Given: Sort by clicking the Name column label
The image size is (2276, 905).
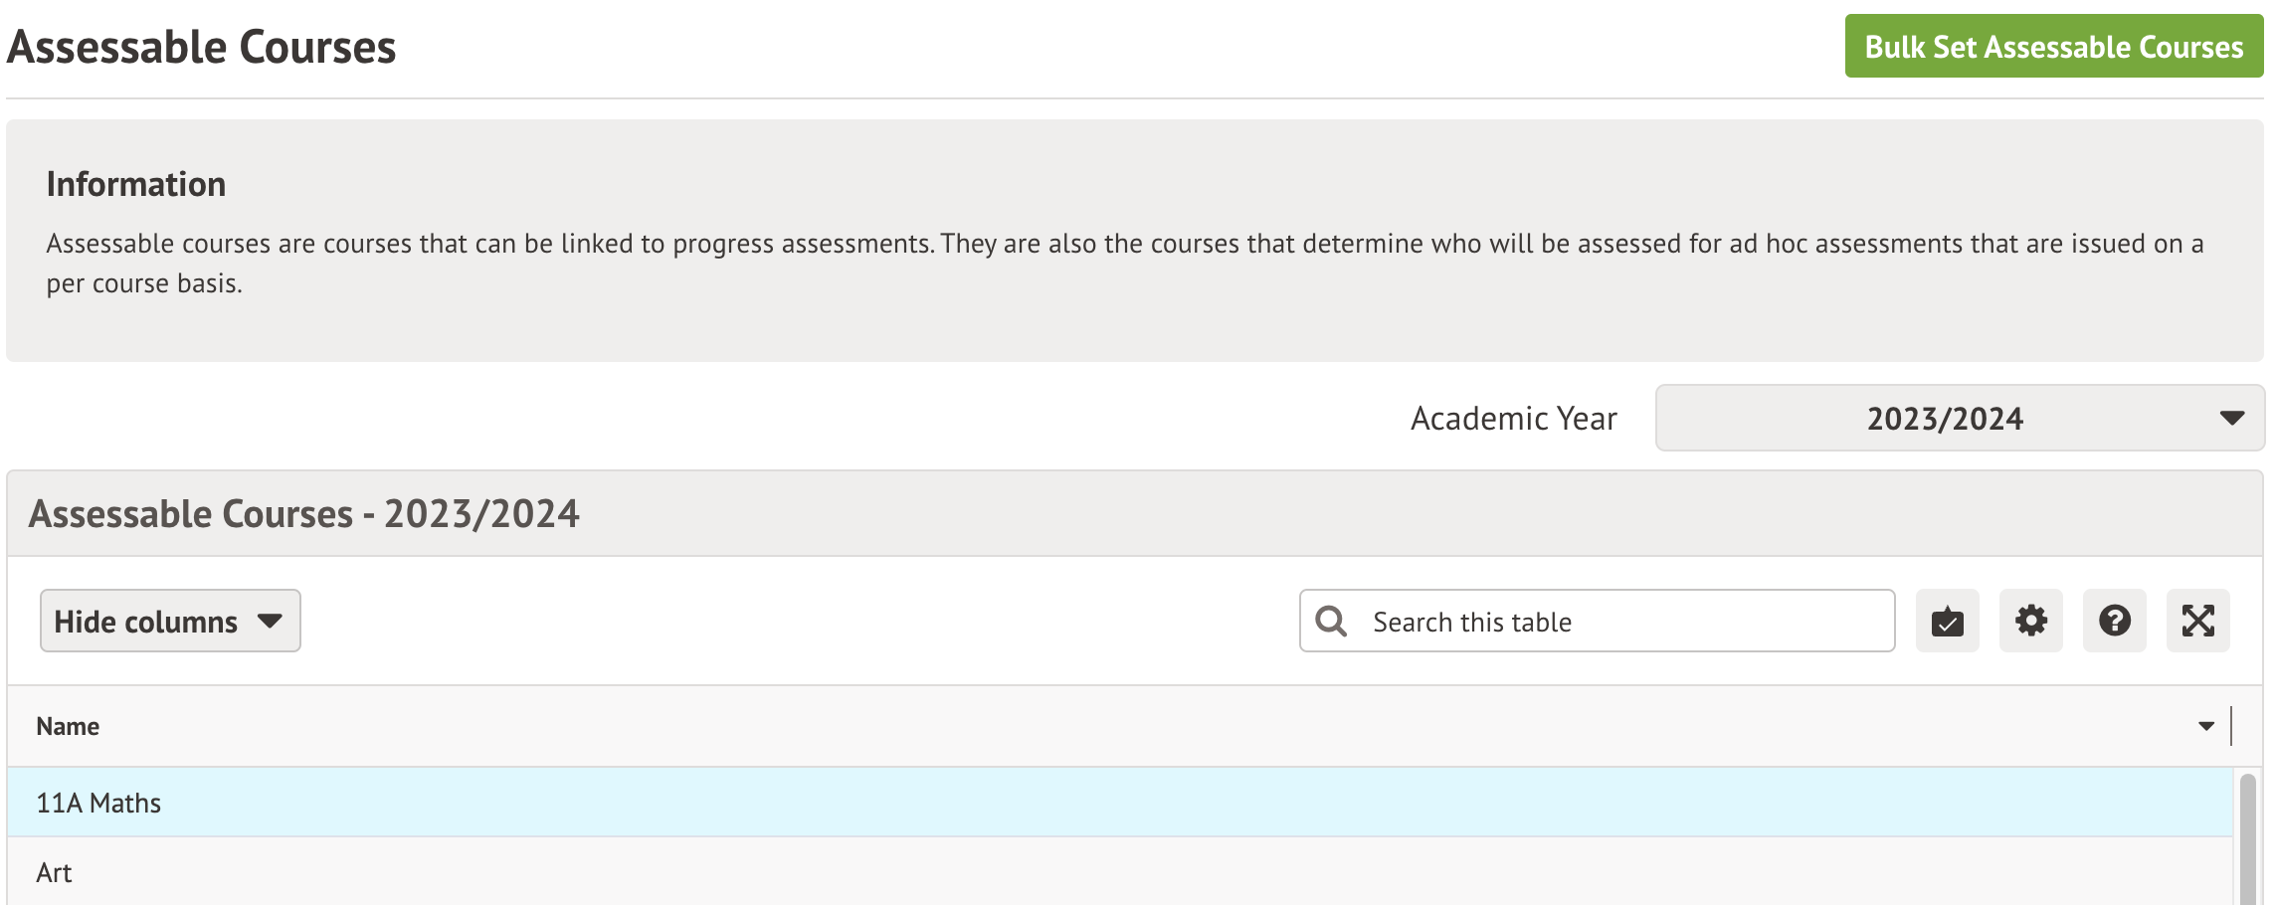Looking at the screenshot, I should [68, 727].
